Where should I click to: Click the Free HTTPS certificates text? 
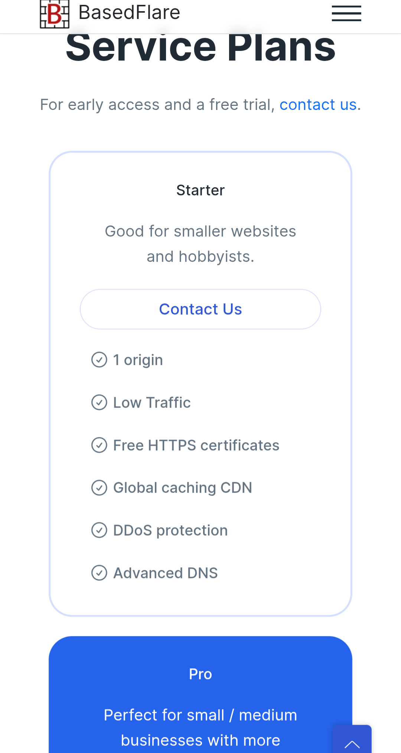[196, 445]
